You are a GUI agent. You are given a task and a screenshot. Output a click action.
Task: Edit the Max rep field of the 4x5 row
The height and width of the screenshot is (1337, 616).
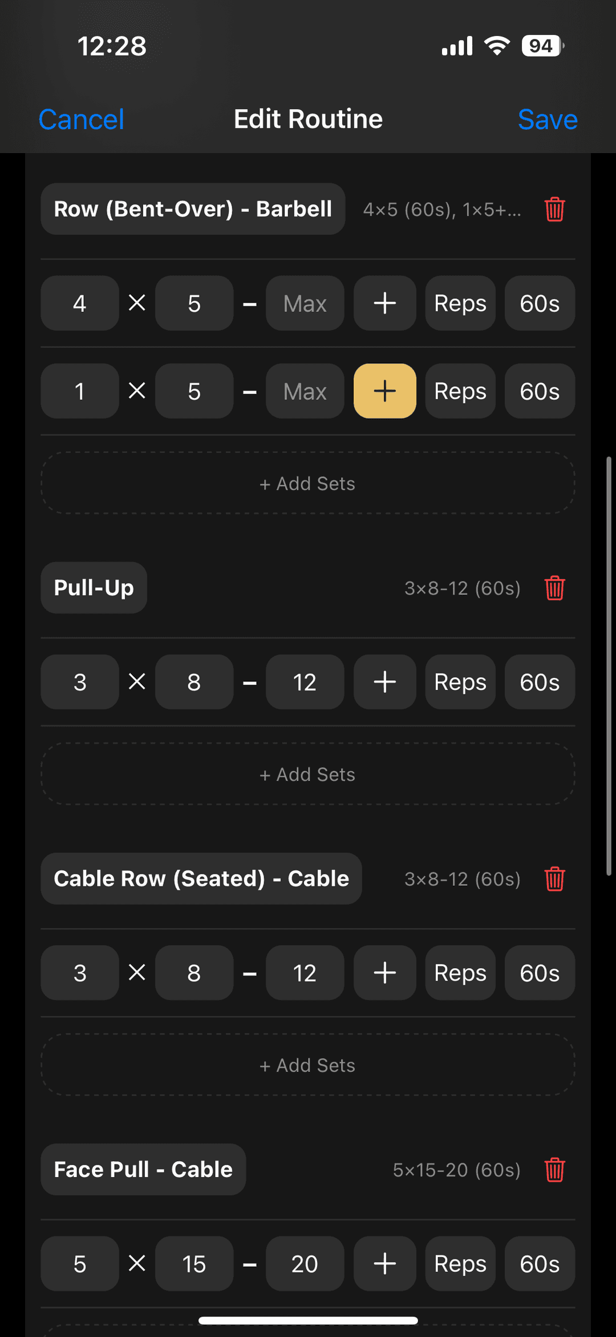305,303
